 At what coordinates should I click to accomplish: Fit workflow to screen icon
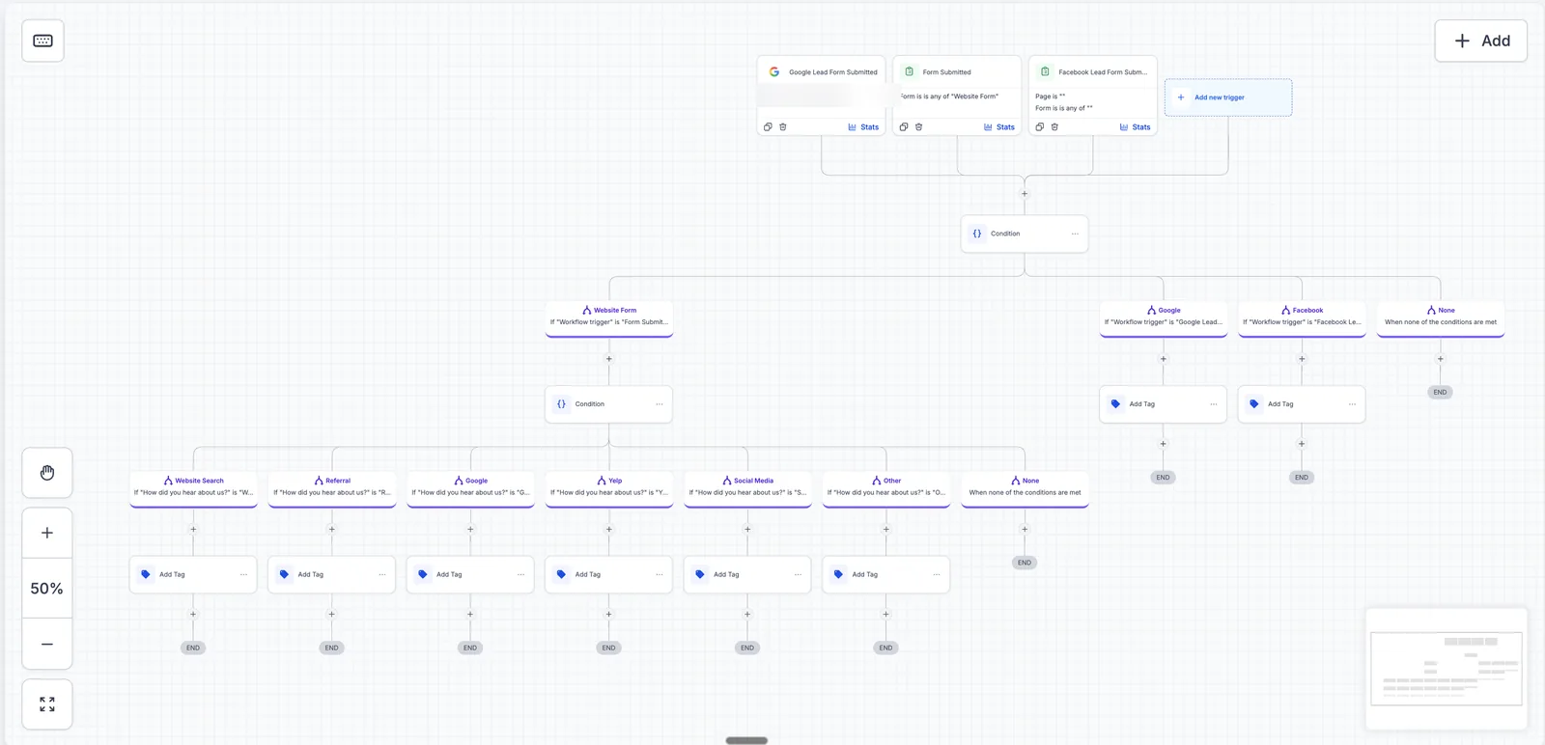[x=47, y=704]
